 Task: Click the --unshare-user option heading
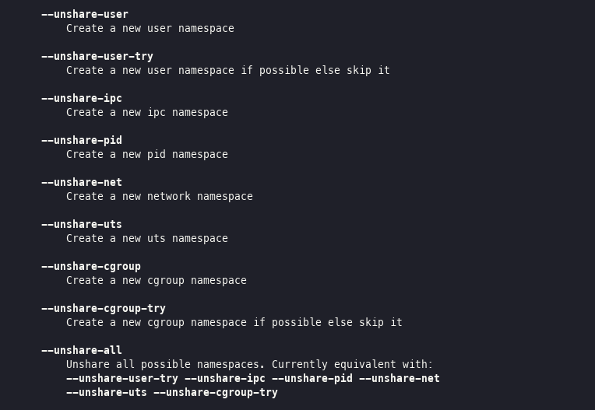pyautogui.click(x=85, y=15)
